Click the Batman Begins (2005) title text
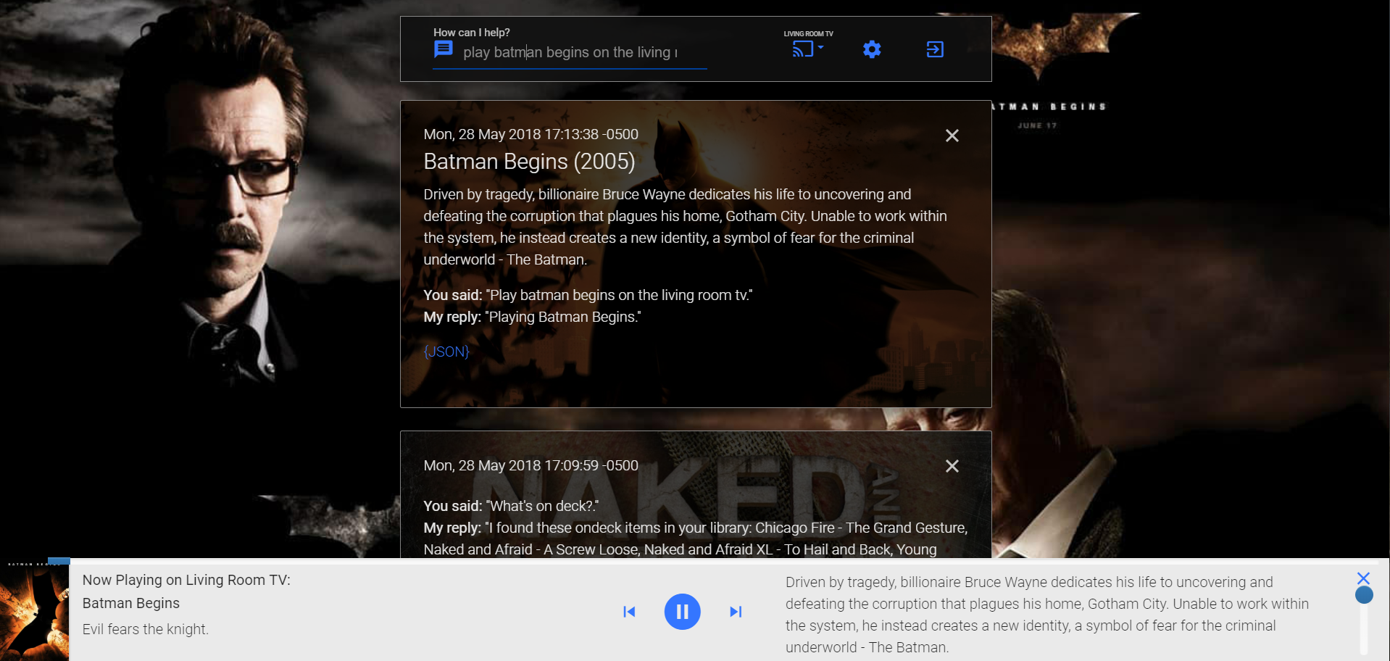Screen dimensions: 1390x661 coord(529,161)
